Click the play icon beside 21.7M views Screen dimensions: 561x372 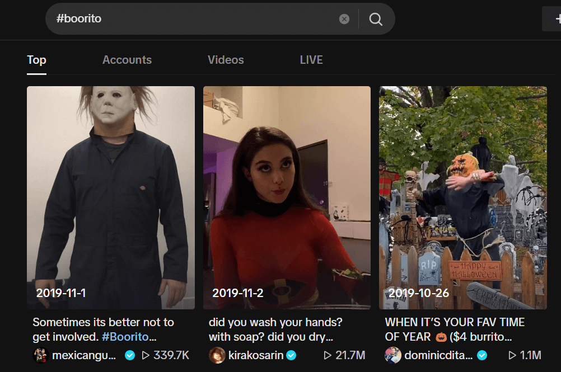328,355
